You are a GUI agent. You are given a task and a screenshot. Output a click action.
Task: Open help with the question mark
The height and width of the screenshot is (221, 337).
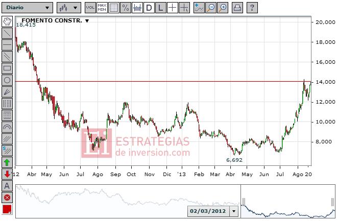[252, 8]
